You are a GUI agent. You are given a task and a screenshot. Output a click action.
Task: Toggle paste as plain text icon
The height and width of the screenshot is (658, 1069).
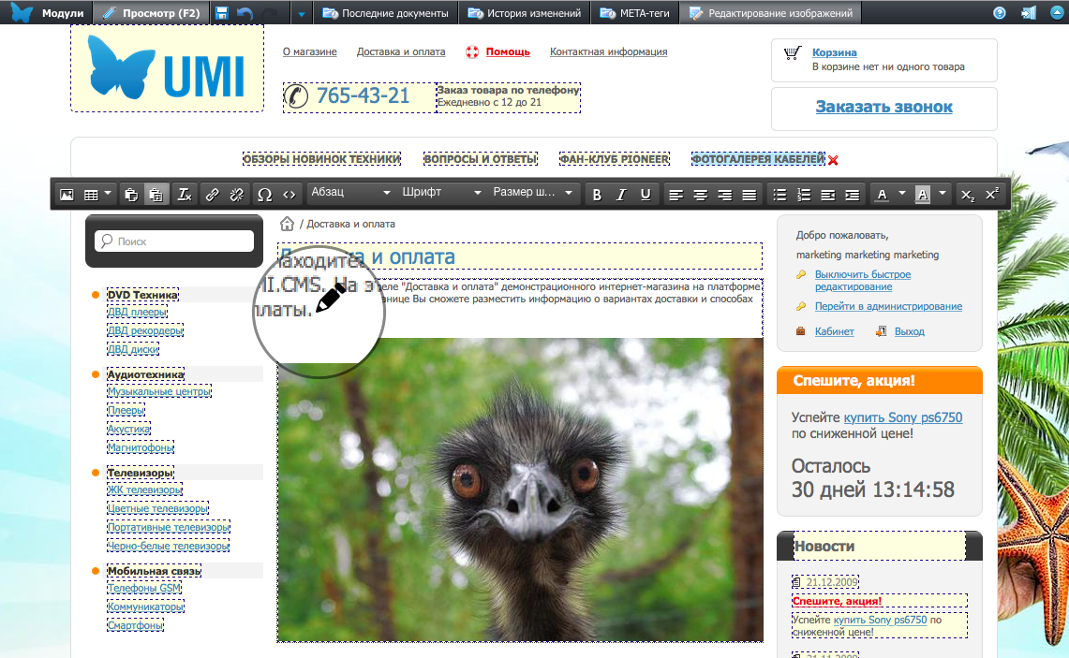click(x=156, y=195)
